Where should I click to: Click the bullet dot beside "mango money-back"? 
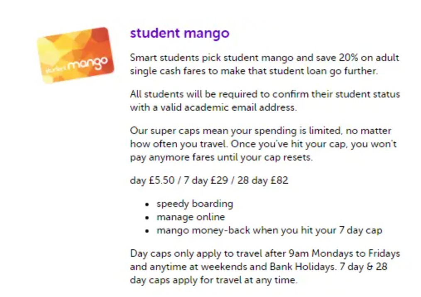click(147, 231)
